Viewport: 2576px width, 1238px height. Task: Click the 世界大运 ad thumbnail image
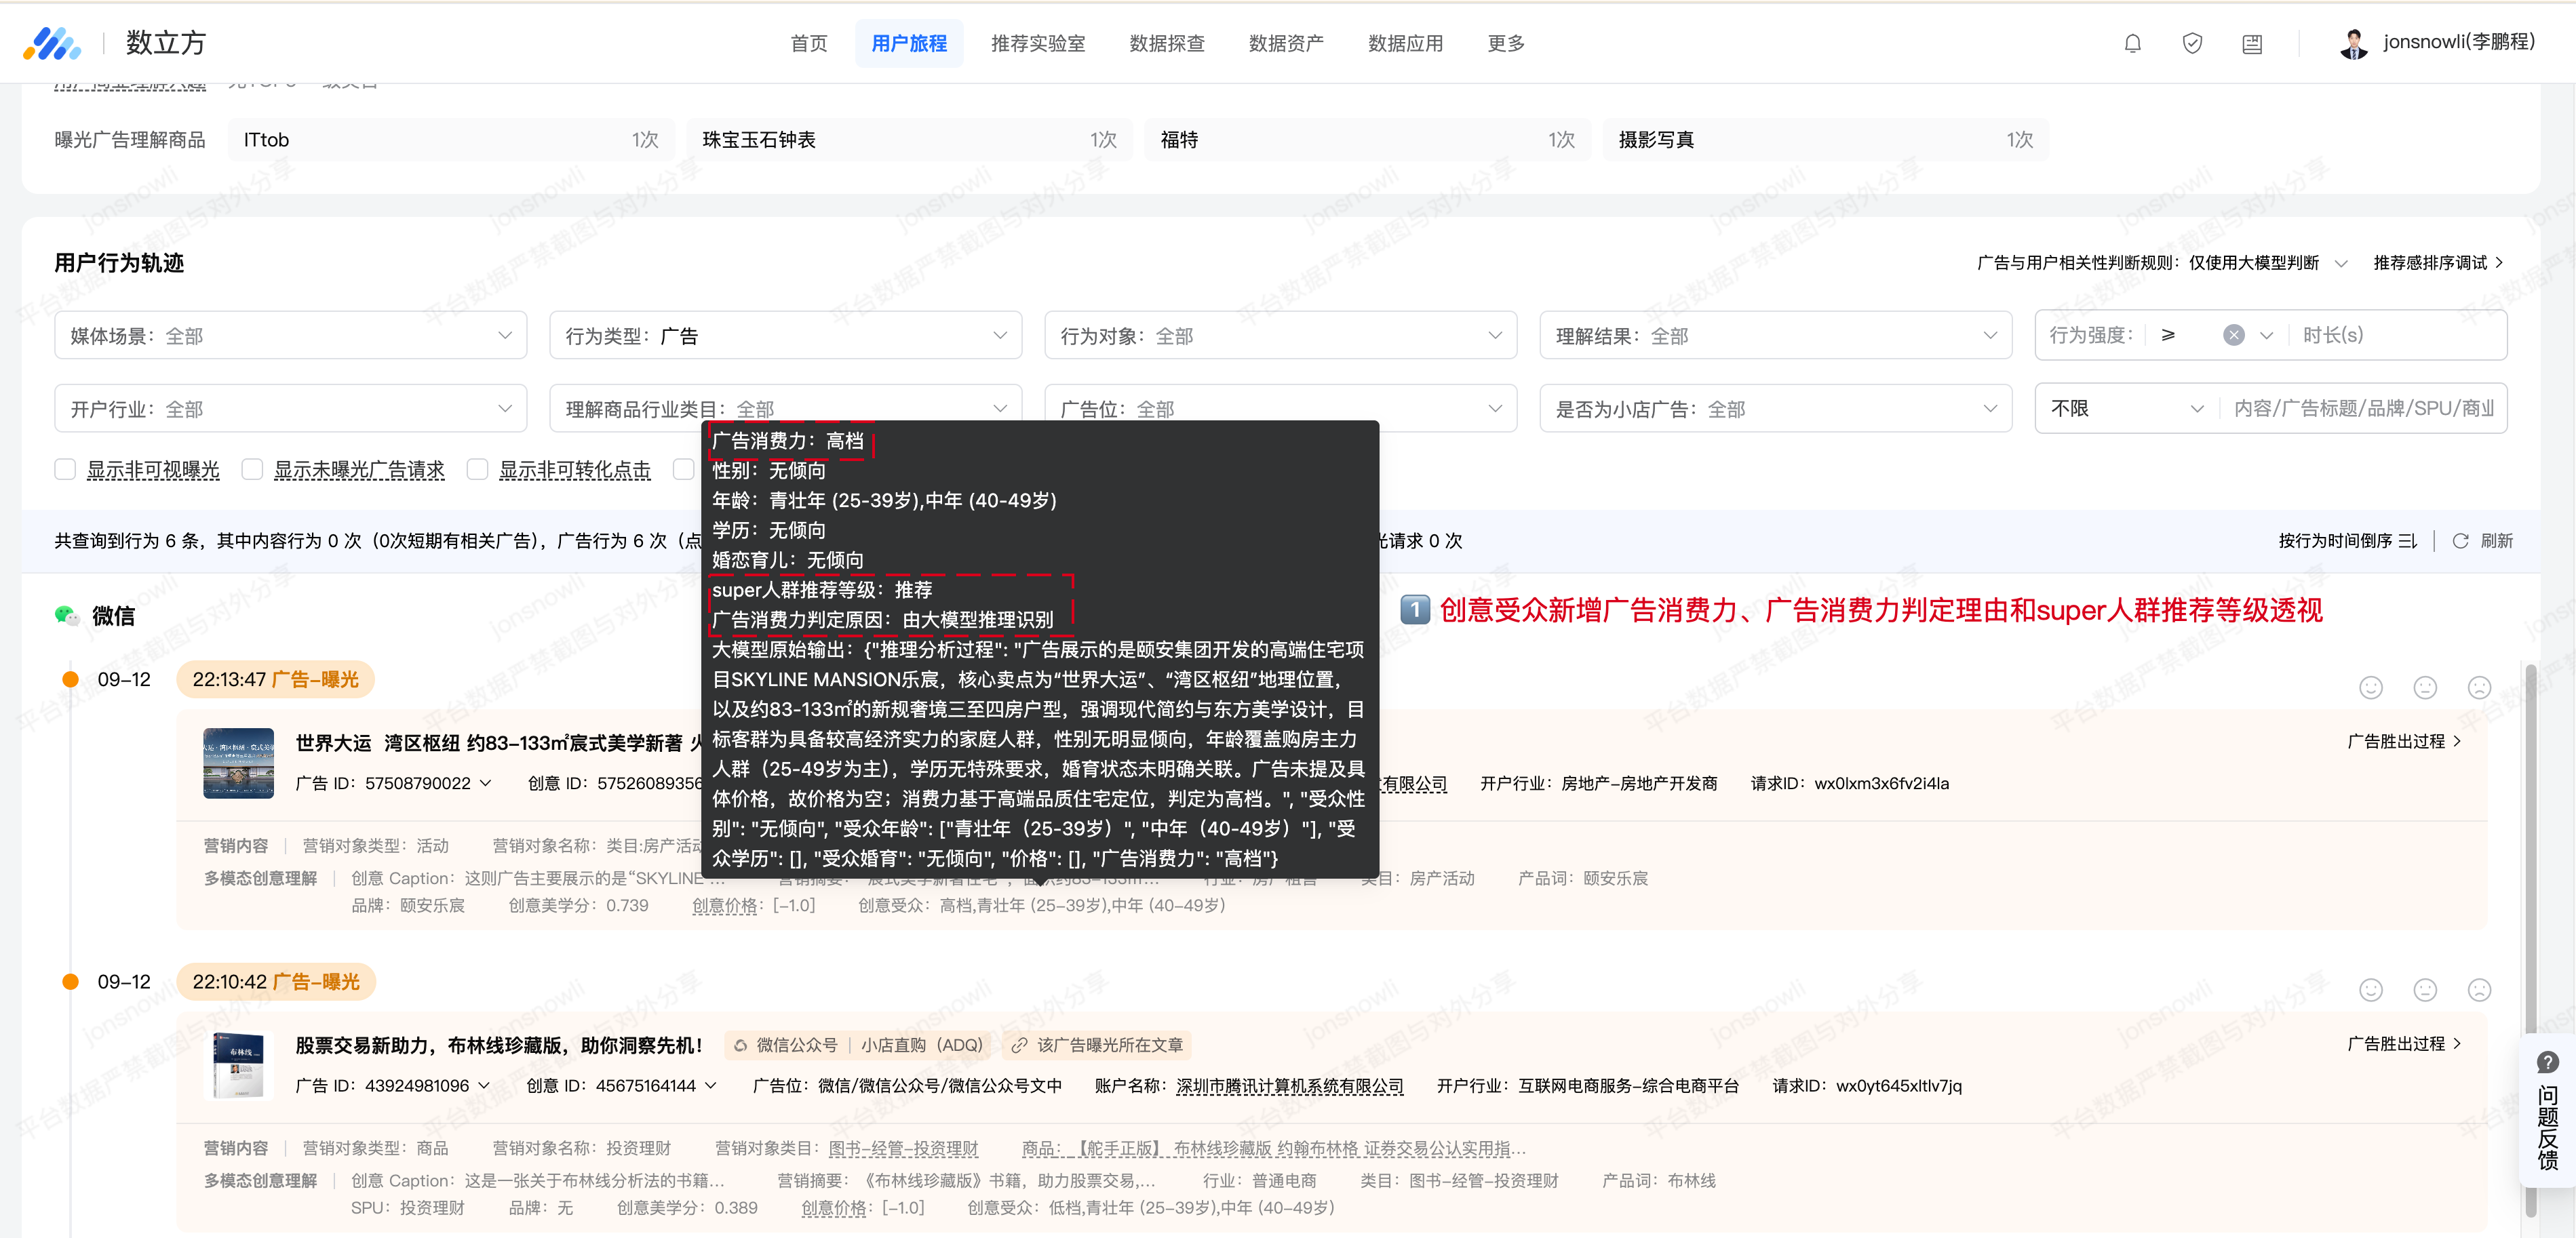(238, 763)
